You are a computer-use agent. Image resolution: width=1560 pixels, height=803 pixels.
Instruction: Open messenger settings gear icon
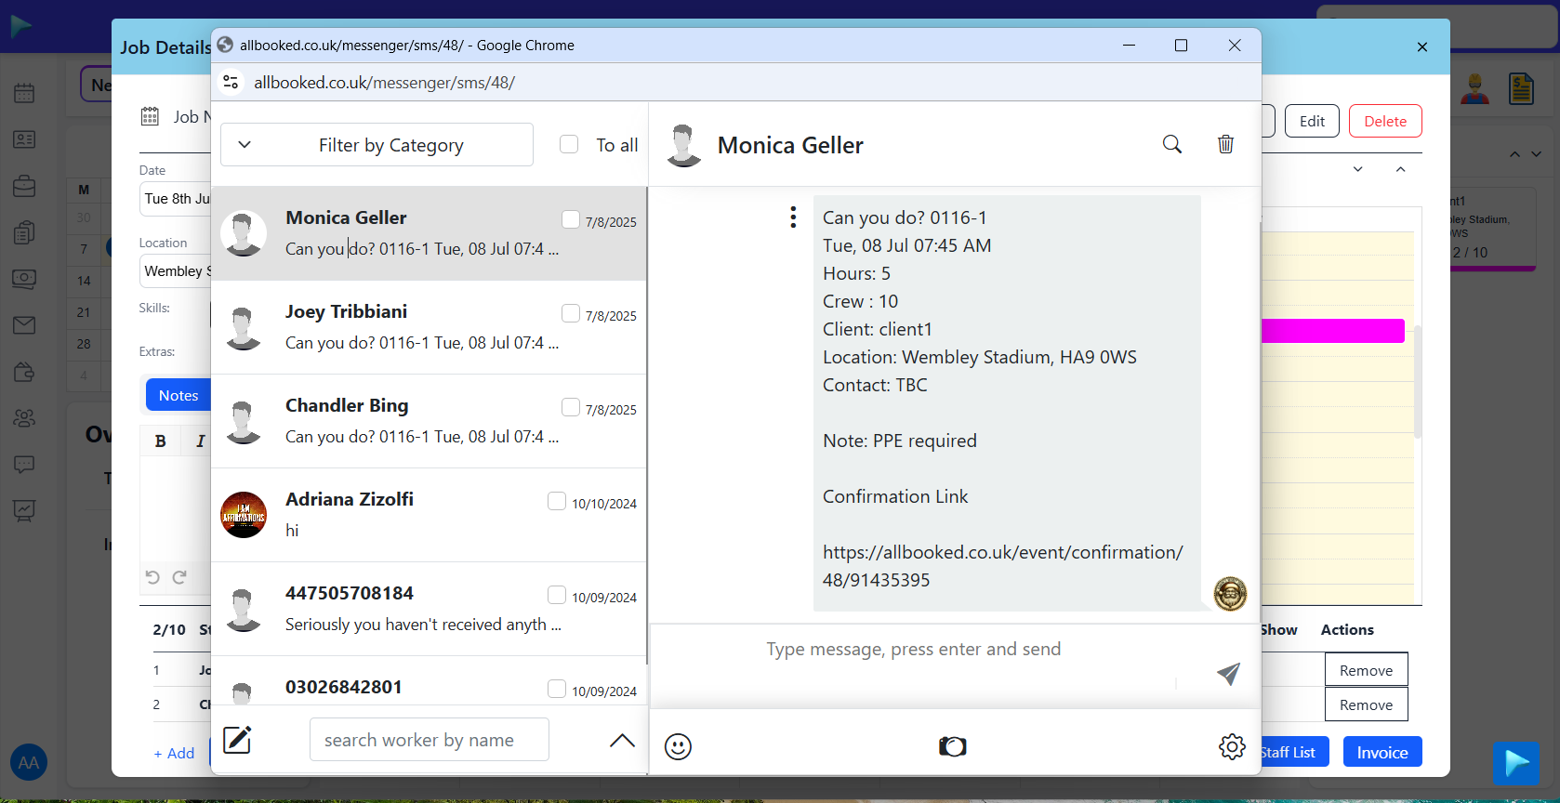(1232, 746)
